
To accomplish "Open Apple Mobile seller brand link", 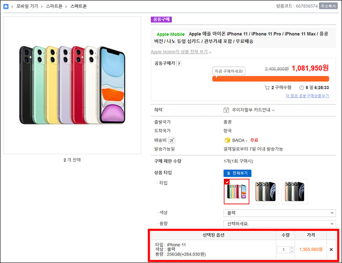I will [x=171, y=34].
